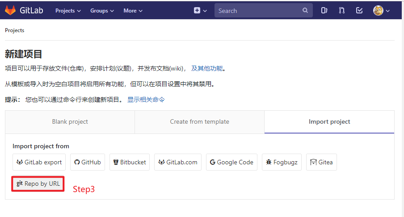Switch to Create from template tab
This screenshot has width=404, height=217.
click(200, 122)
